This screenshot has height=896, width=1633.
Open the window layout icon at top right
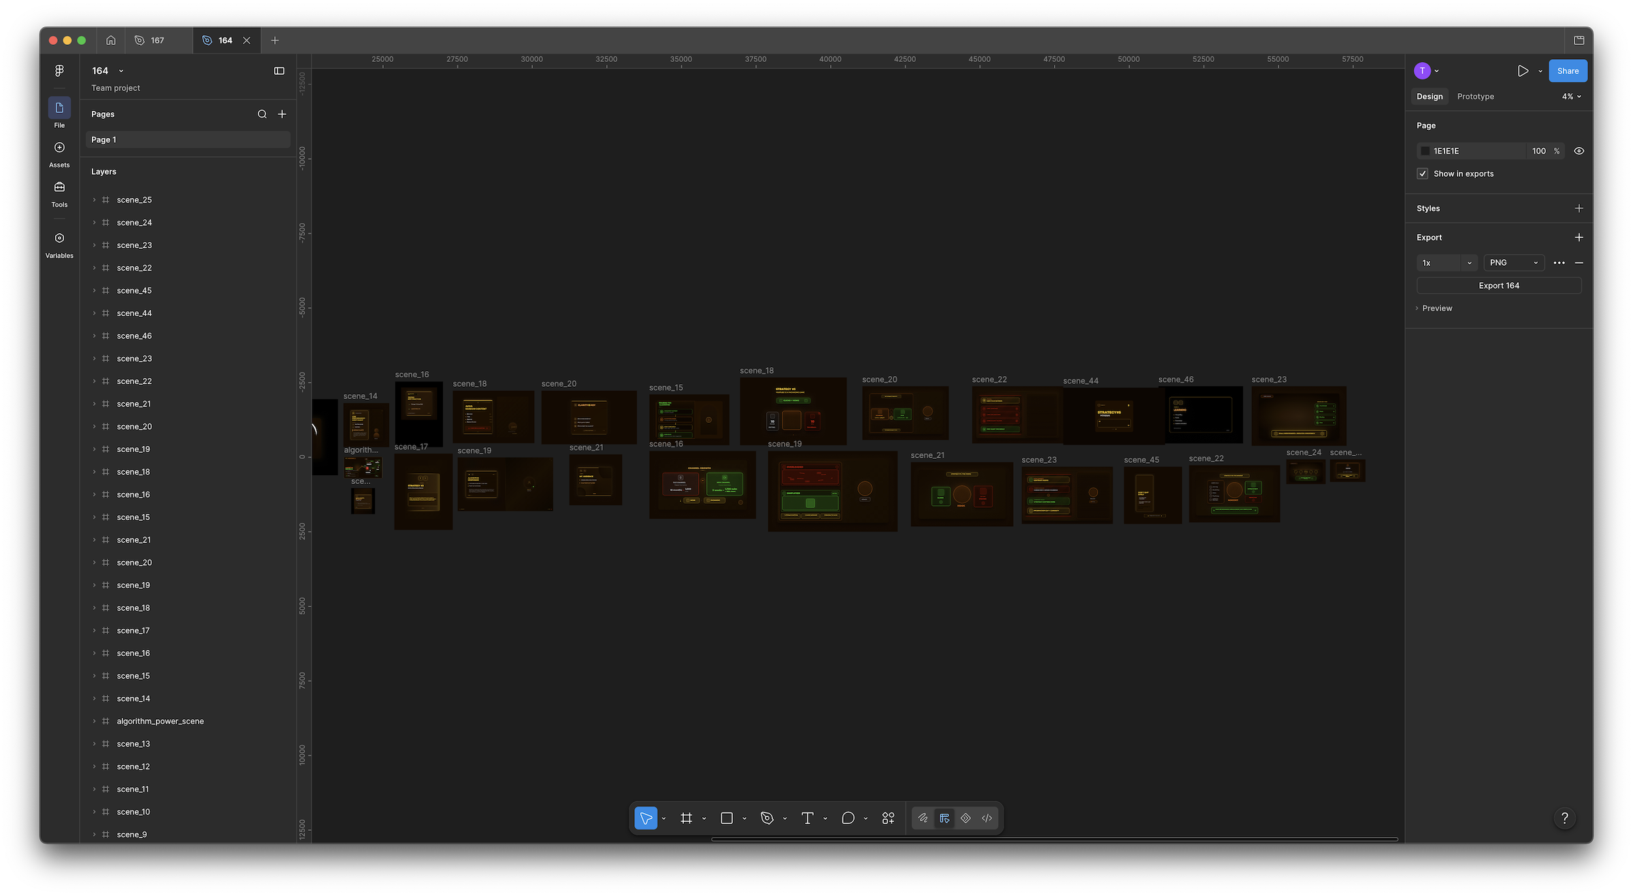(x=1579, y=40)
